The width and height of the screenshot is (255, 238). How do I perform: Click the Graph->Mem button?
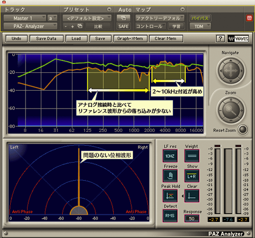130,39
